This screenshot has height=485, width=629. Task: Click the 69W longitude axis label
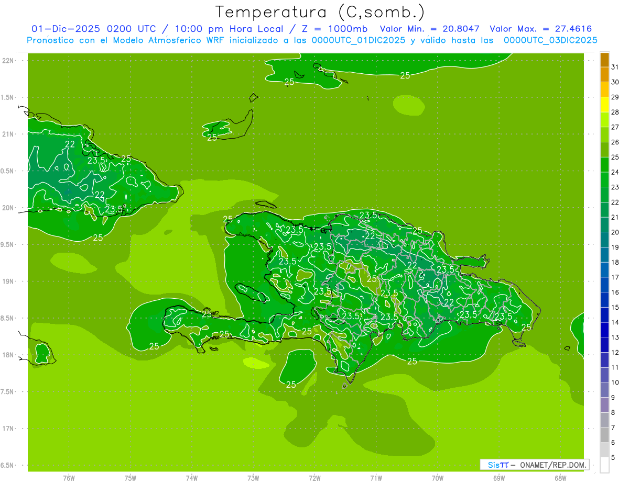pos(499,478)
